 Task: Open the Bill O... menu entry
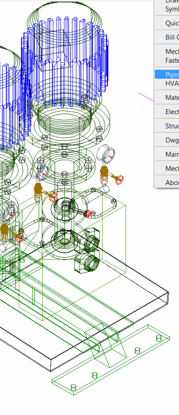pos(167,37)
